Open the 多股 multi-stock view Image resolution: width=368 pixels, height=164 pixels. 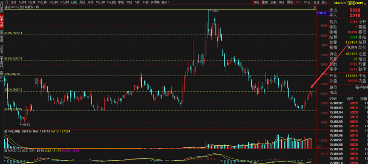(x=273, y=3)
